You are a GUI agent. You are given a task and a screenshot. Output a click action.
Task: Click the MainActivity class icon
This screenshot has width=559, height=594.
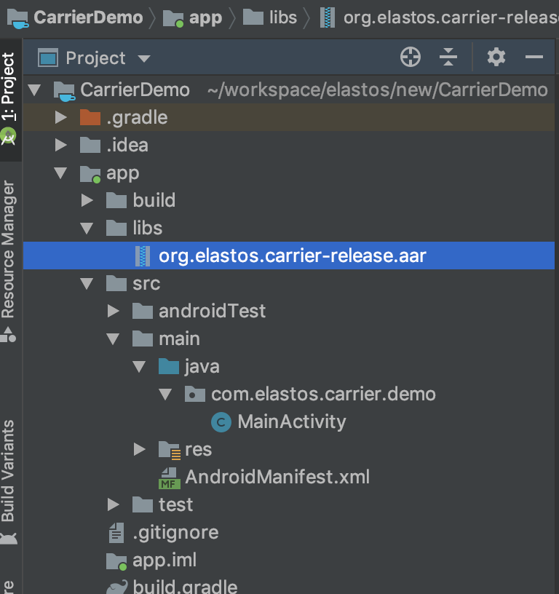click(x=221, y=422)
